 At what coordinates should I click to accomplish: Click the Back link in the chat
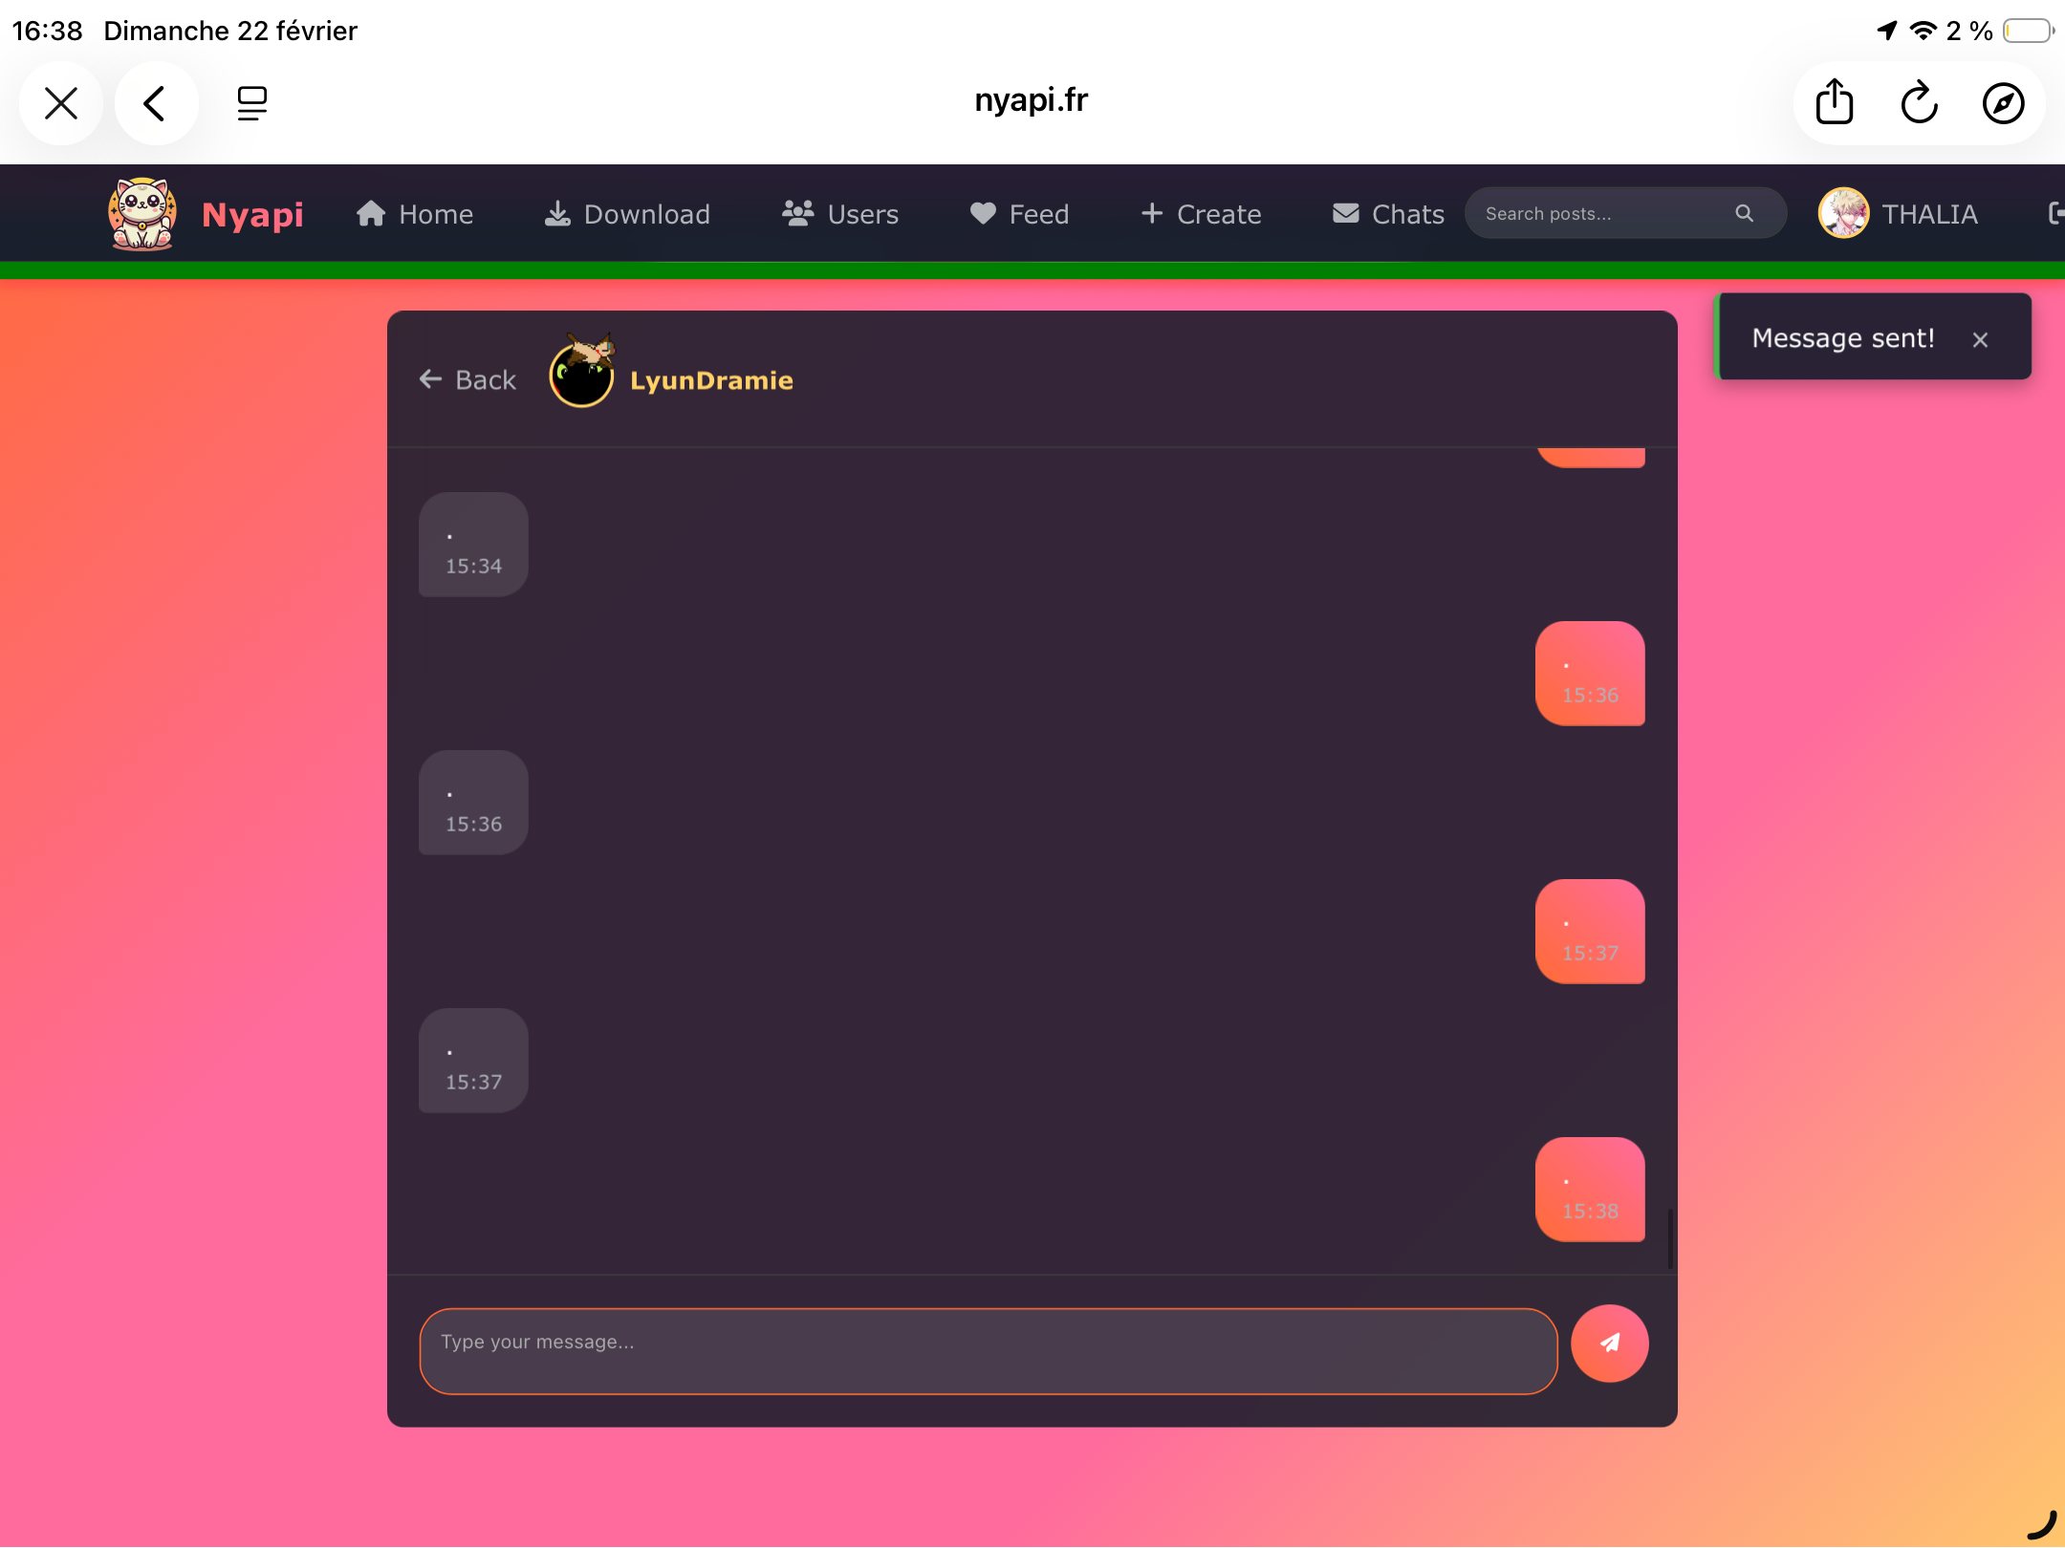(467, 379)
